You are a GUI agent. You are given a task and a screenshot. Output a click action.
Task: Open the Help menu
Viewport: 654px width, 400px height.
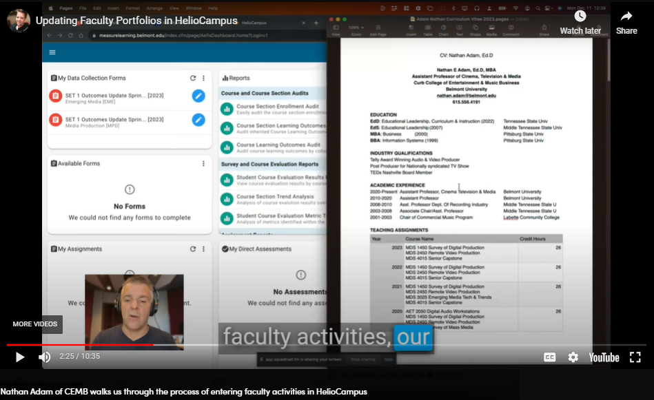pyautogui.click(x=213, y=8)
